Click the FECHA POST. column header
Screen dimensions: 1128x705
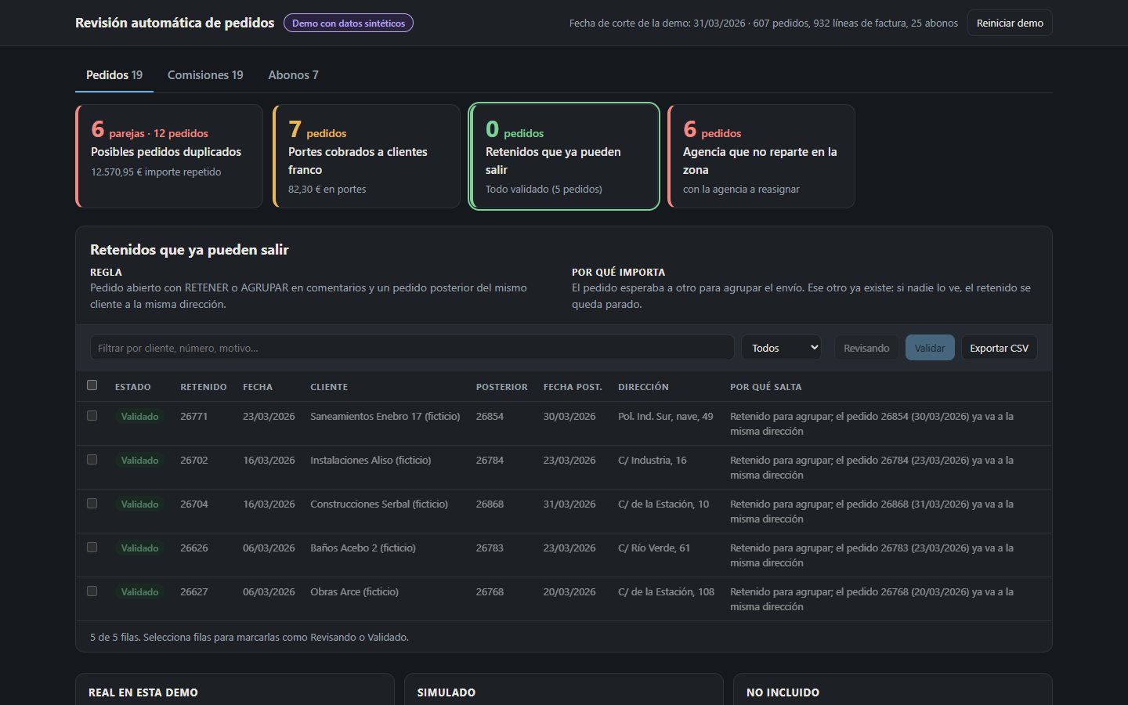tap(573, 387)
